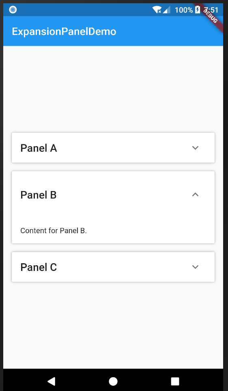Open recent apps with square button
This screenshot has height=391, width=228.
(175, 381)
